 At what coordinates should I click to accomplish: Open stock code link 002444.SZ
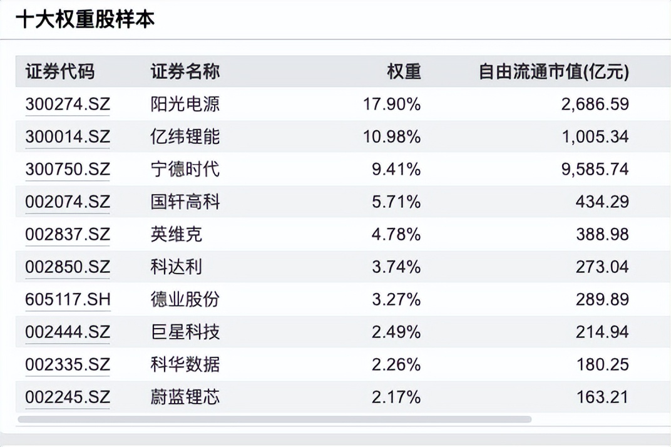click(x=68, y=332)
